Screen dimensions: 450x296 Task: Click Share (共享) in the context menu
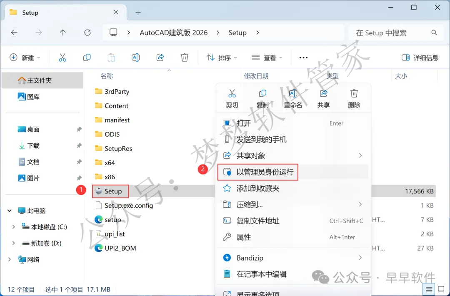[x=323, y=99]
